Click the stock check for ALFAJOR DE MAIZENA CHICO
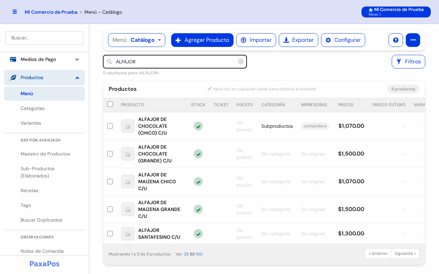 pos(198,182)
